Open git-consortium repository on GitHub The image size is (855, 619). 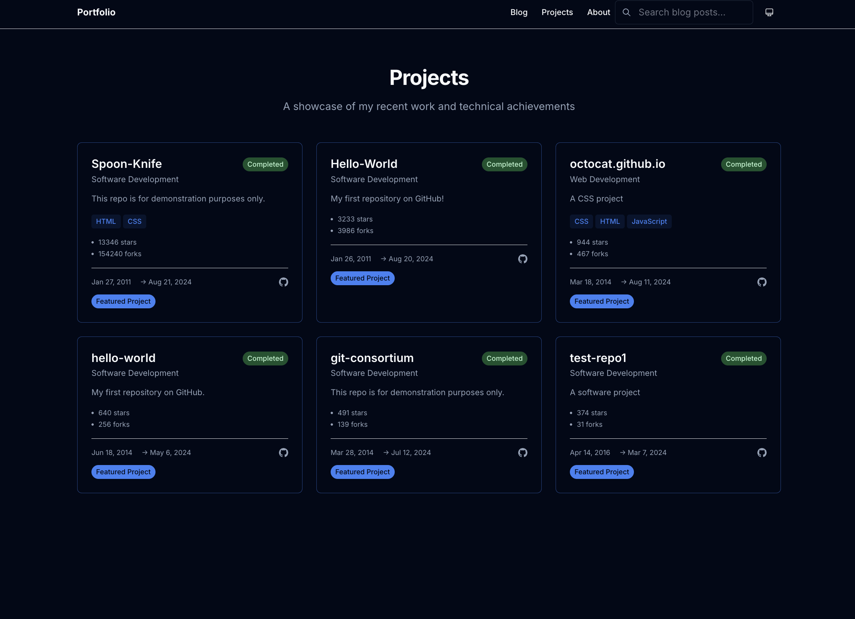coord(522,452)
